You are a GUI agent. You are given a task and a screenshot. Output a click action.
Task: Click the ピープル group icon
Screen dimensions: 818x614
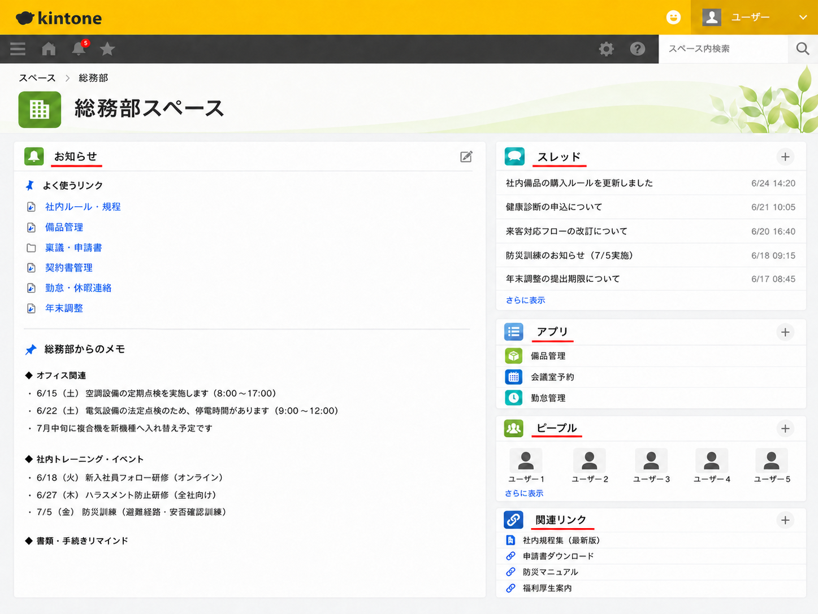[x=514, y=429]
